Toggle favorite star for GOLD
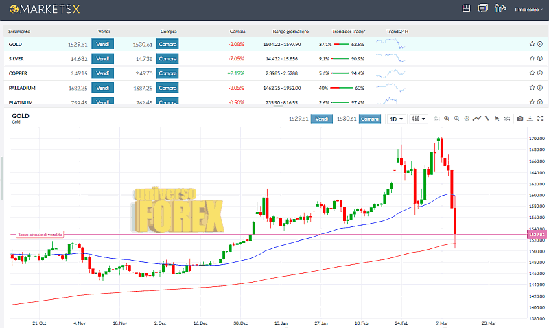 [532, 44]
